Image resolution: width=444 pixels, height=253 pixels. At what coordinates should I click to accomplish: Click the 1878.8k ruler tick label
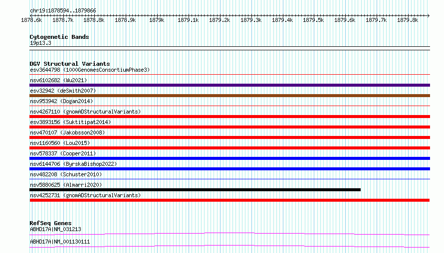[x=94, y=20]
